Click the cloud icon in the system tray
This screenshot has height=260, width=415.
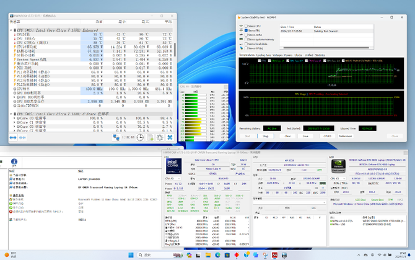pos(365,255)
